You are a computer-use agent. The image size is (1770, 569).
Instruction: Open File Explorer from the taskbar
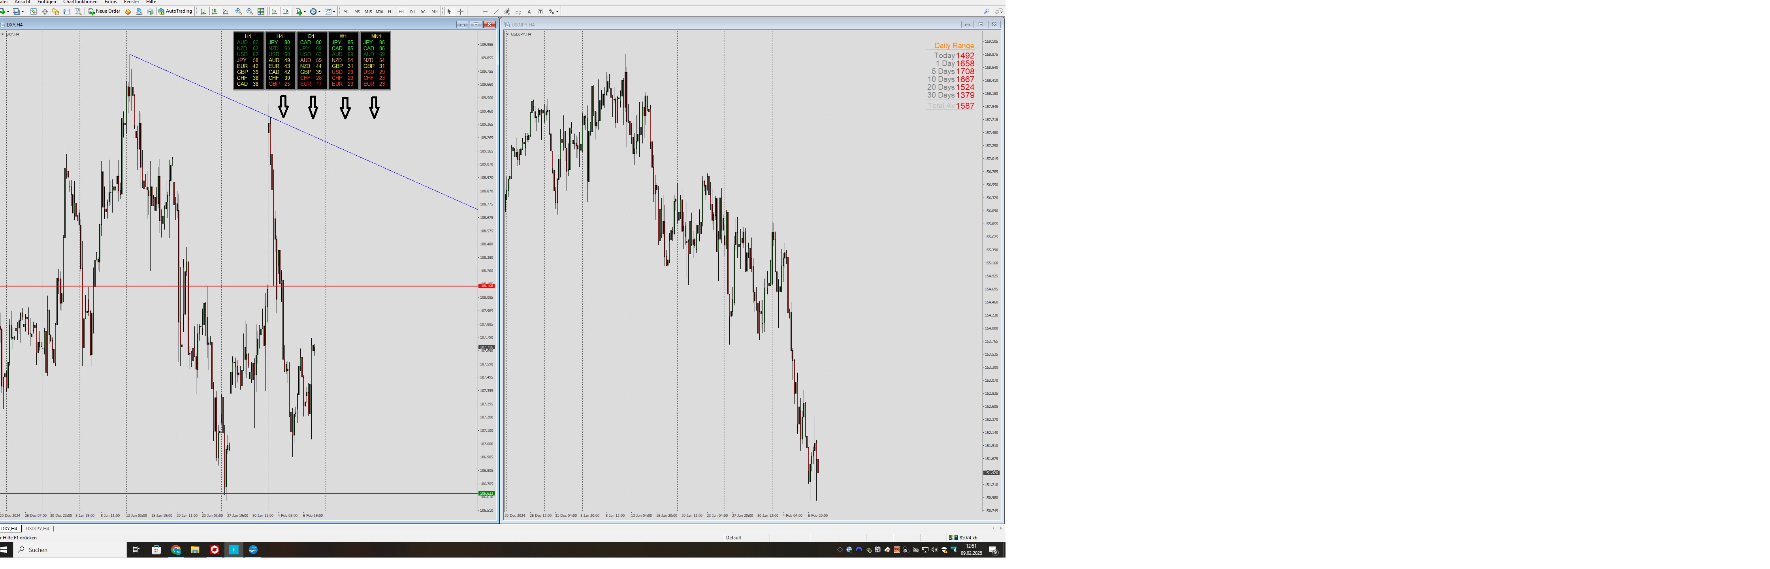[x=195, y=549]
